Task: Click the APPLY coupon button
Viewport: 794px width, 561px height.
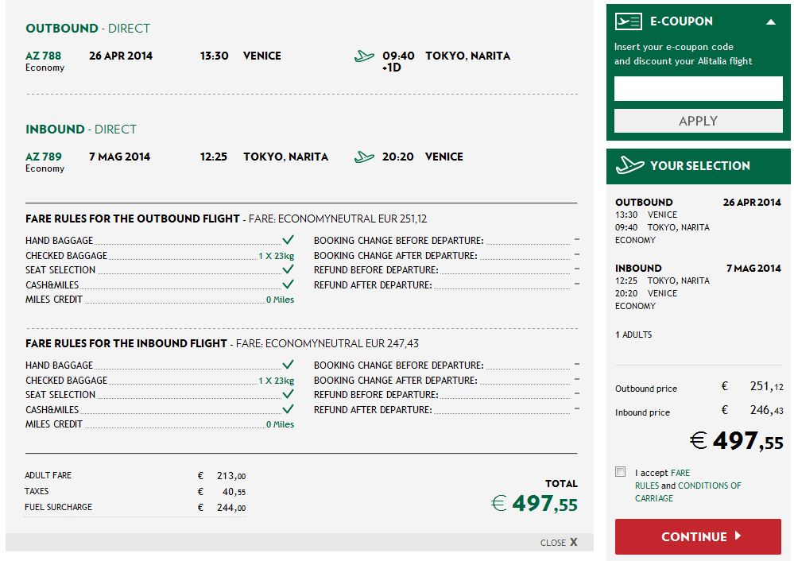Action: point(699,121)
